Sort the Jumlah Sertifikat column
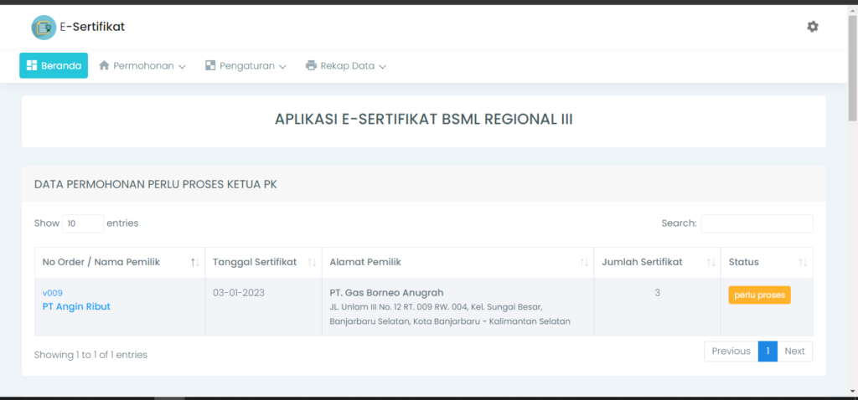The width and height of the screenshot is (858, 400). coord(711,262)
